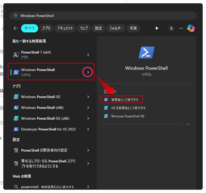This screenshot has width=206, height=193.
Task: Click the icon beside ISE を管理者として実行する
Action: pos(106,108)
